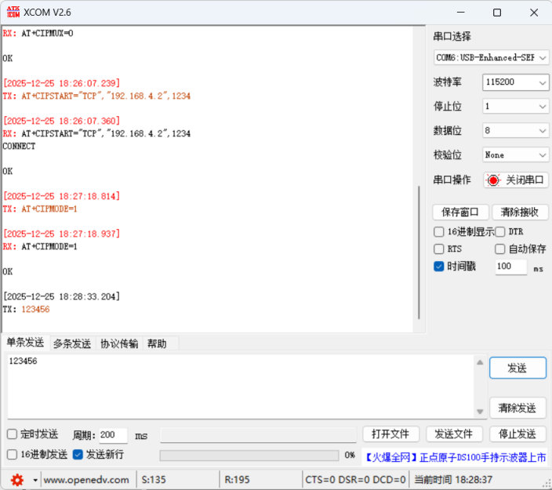Image resolution: width=552 pixels, height=490 pixels.
Task: Click the 清除接收 clear receive button
Action: 520,212
